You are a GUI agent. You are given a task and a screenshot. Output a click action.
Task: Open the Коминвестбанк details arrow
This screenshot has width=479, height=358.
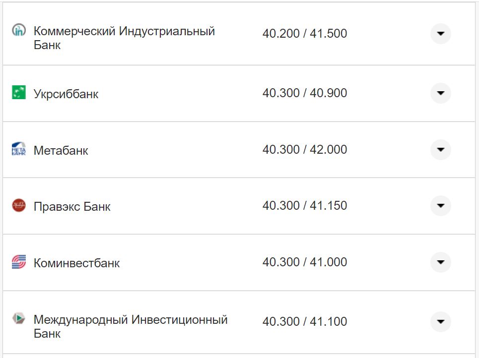coord(441,263)
